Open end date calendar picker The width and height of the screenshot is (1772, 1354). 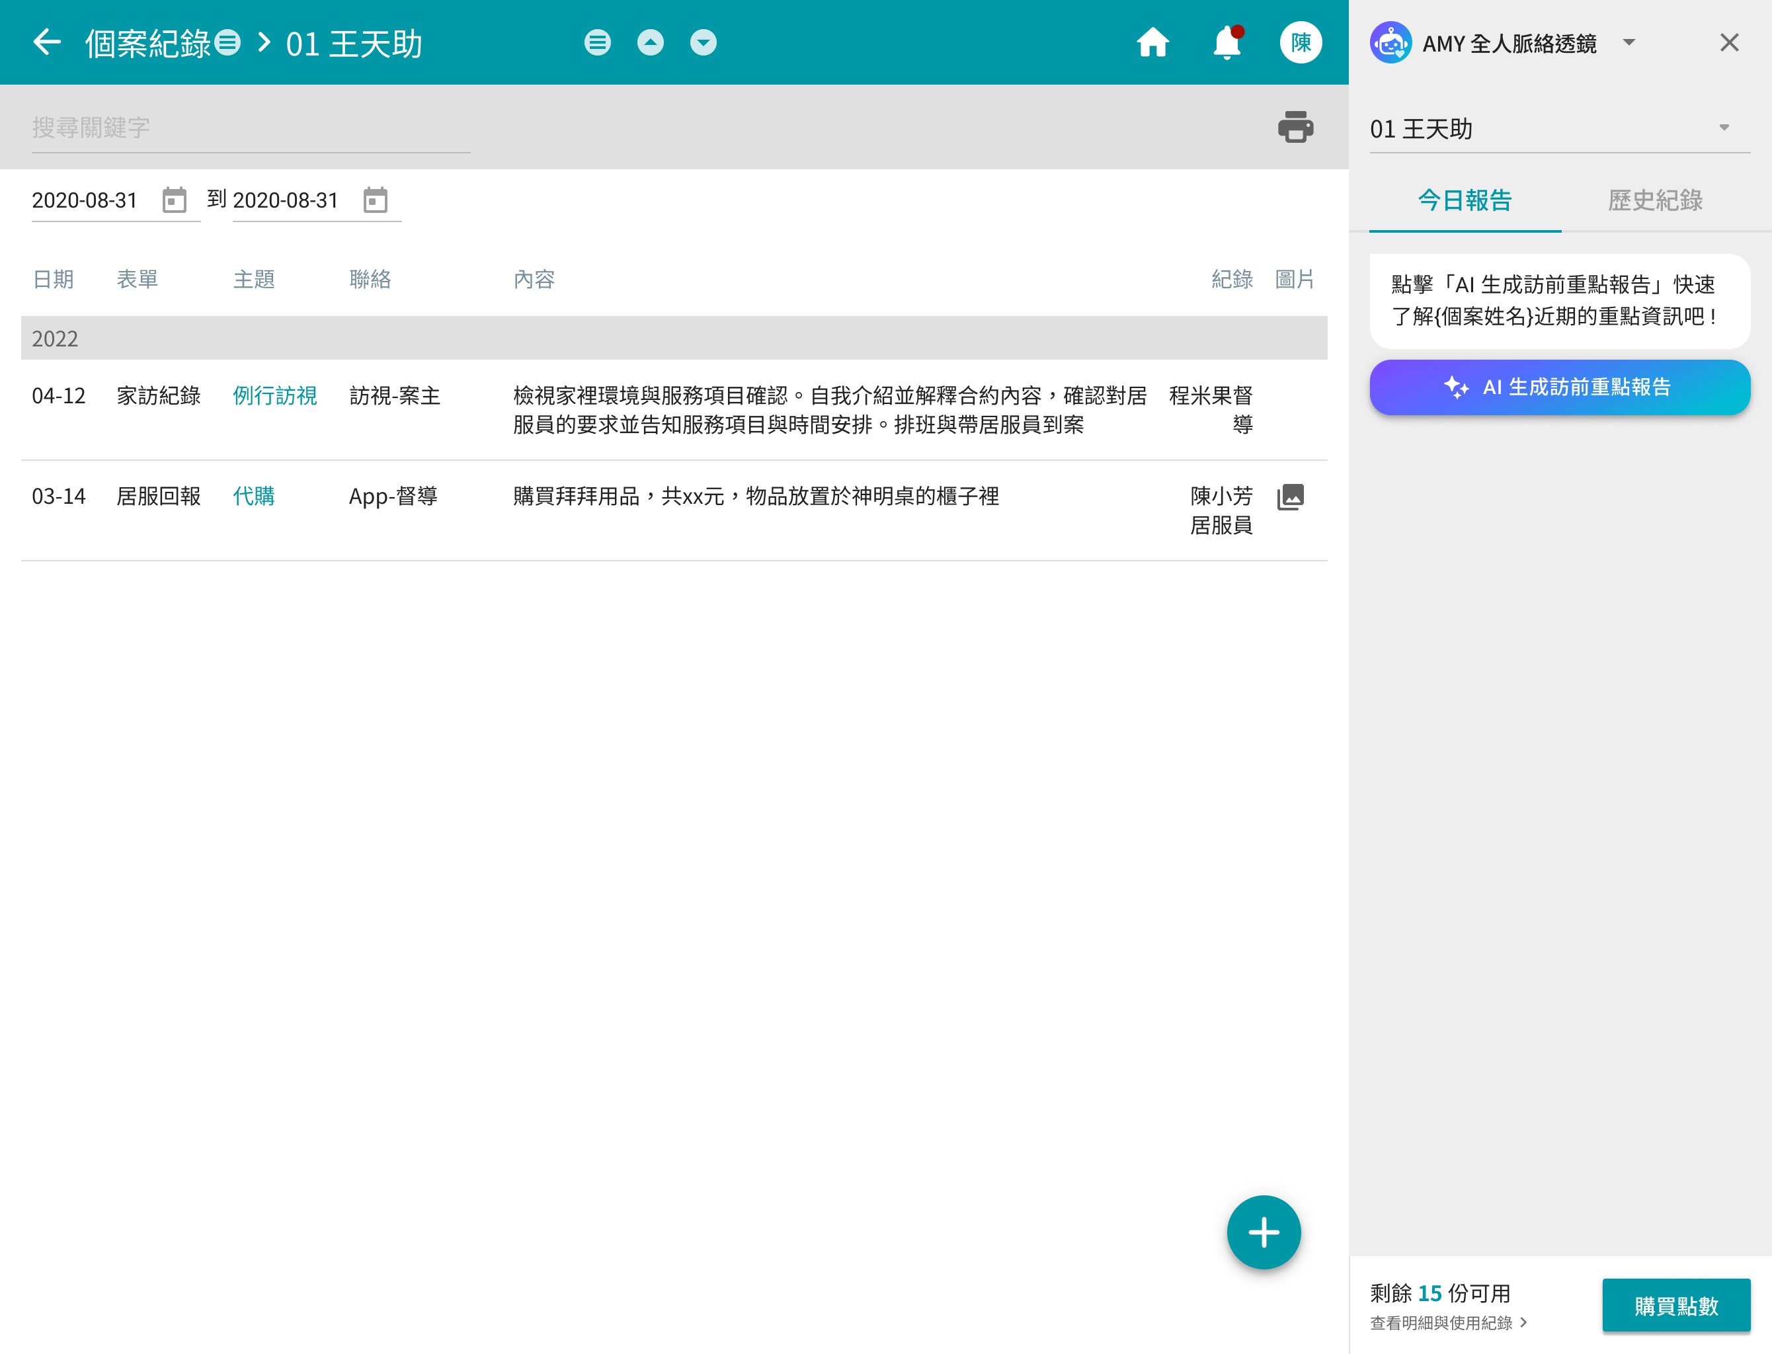point(376,200)
